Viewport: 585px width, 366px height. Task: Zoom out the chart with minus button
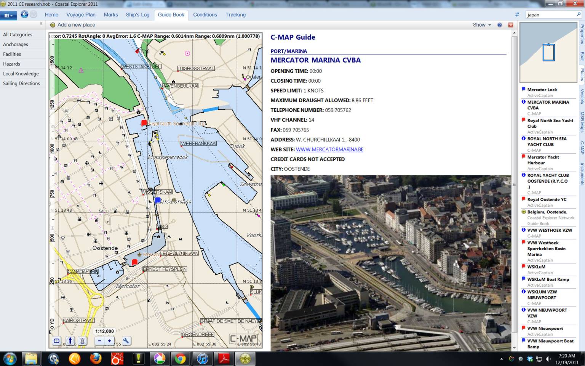coord(100,341)
